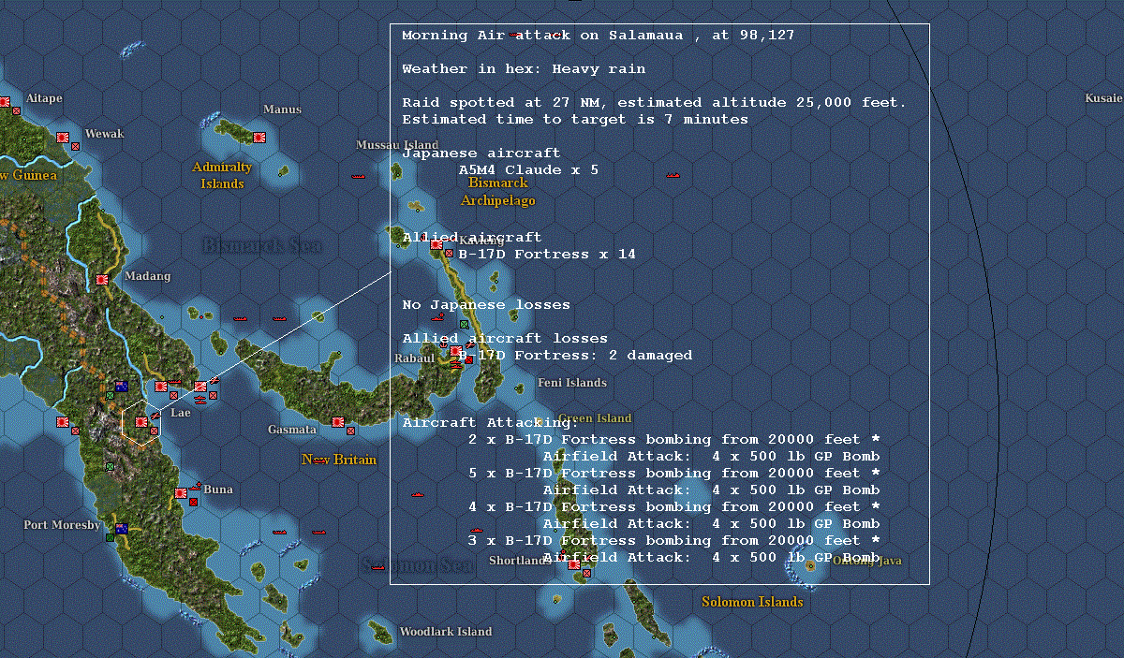1124x658 pixels.
Task: Click red crossed unit square beside Aitape flag
Action: pyautogui.click(x=16, y=110)
